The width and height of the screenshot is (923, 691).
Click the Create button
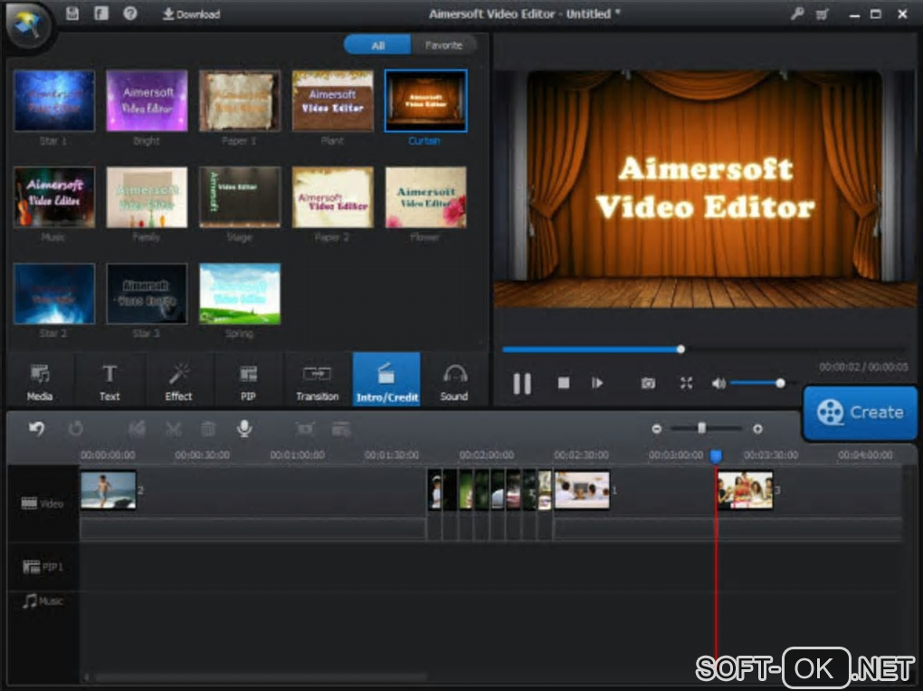coord(861,412)
